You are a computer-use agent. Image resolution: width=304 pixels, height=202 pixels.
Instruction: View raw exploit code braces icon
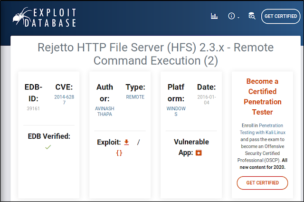(x=119, y=153)
